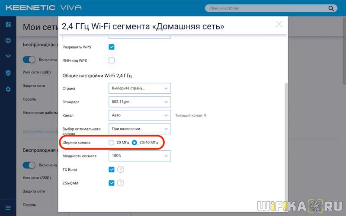
Task: Open the management gear icon in sidebar
Action: pos(8,89)
